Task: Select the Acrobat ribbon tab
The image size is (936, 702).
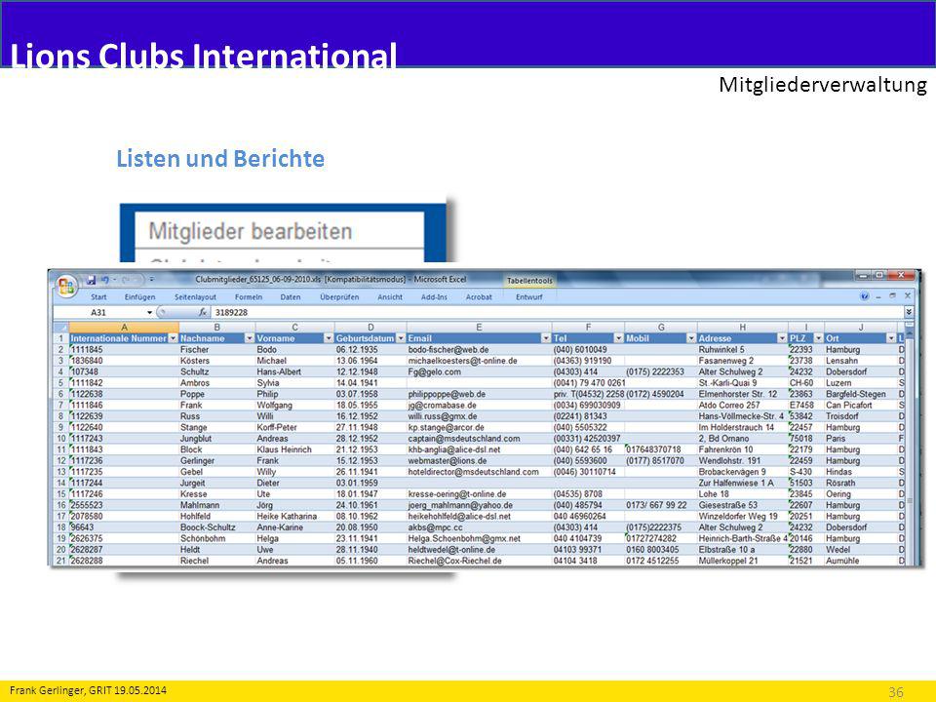Action: coord(479,296)
